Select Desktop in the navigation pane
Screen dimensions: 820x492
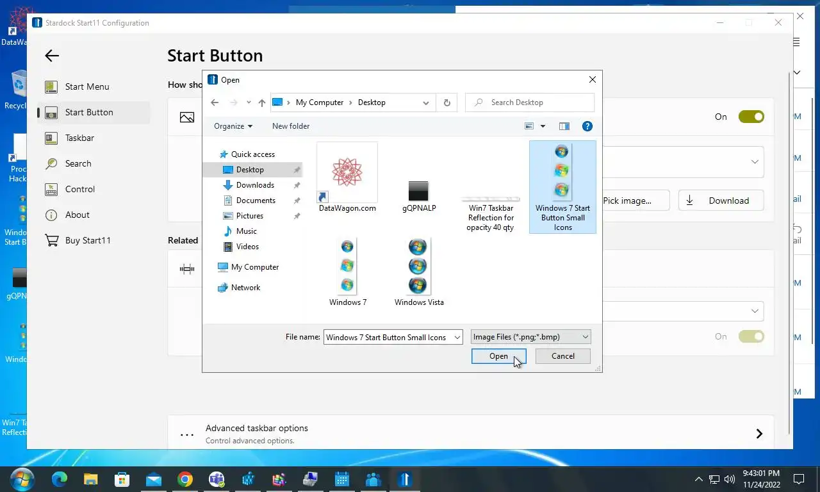(252, 170)
